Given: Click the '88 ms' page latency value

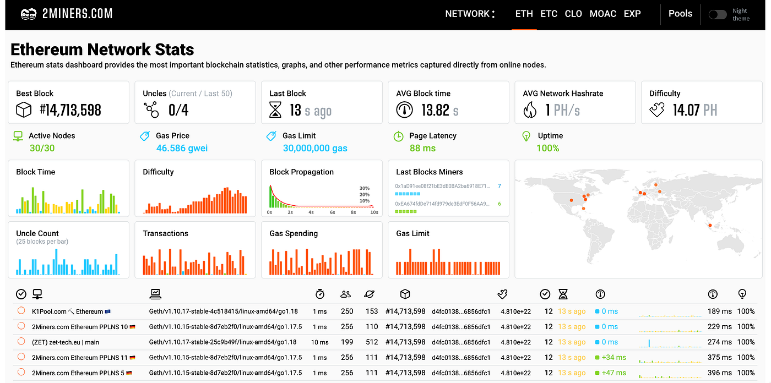Looking at the screenshot, I should 422,149.
